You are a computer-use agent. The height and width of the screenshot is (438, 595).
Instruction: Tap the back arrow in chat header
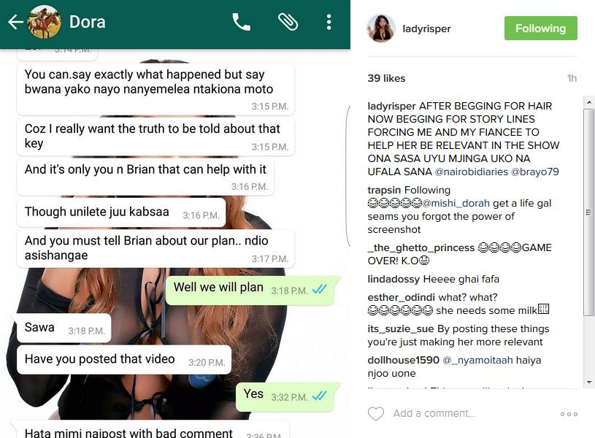(15, 22)
